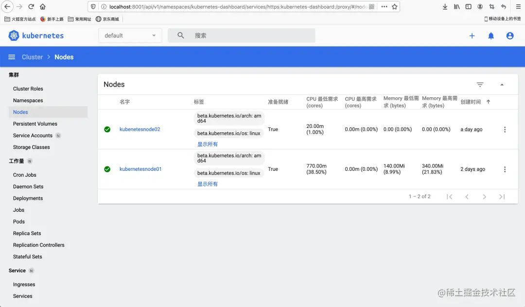Open the browser library icon
The height and width of the screenshot is (307, 525).
(456, 6)
